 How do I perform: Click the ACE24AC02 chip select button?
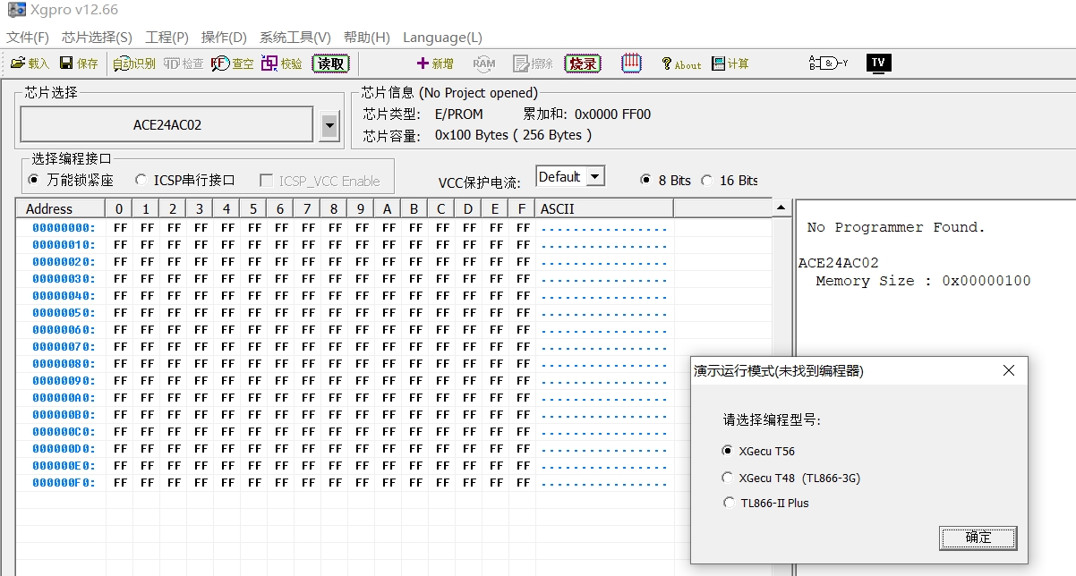tap(167, 125)
